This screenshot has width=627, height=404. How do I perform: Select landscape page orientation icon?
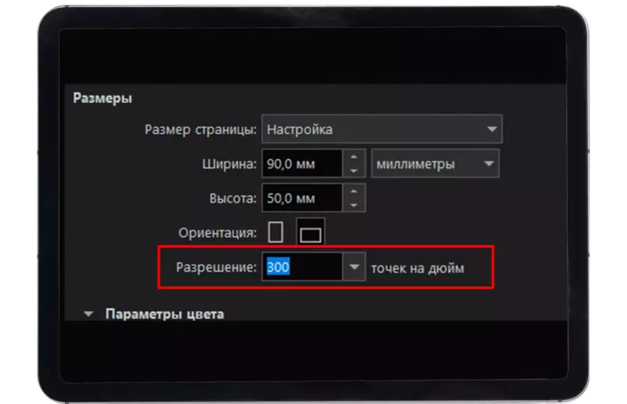310,233
